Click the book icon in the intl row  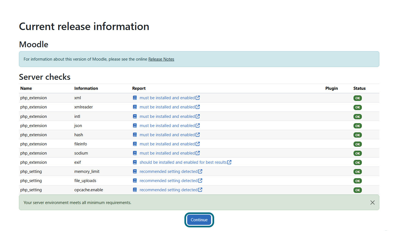(x=135, y=116)
